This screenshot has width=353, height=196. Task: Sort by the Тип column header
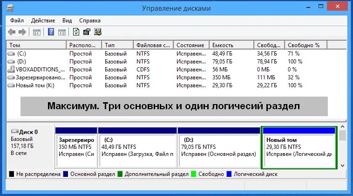[x=117, y=45]
